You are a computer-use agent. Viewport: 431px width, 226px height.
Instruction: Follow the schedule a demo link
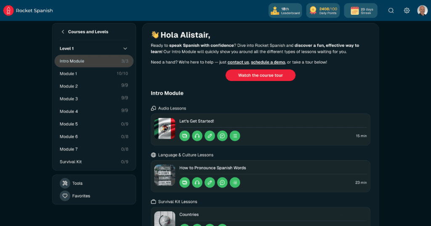pyautogui.click(x=268, y=62)
